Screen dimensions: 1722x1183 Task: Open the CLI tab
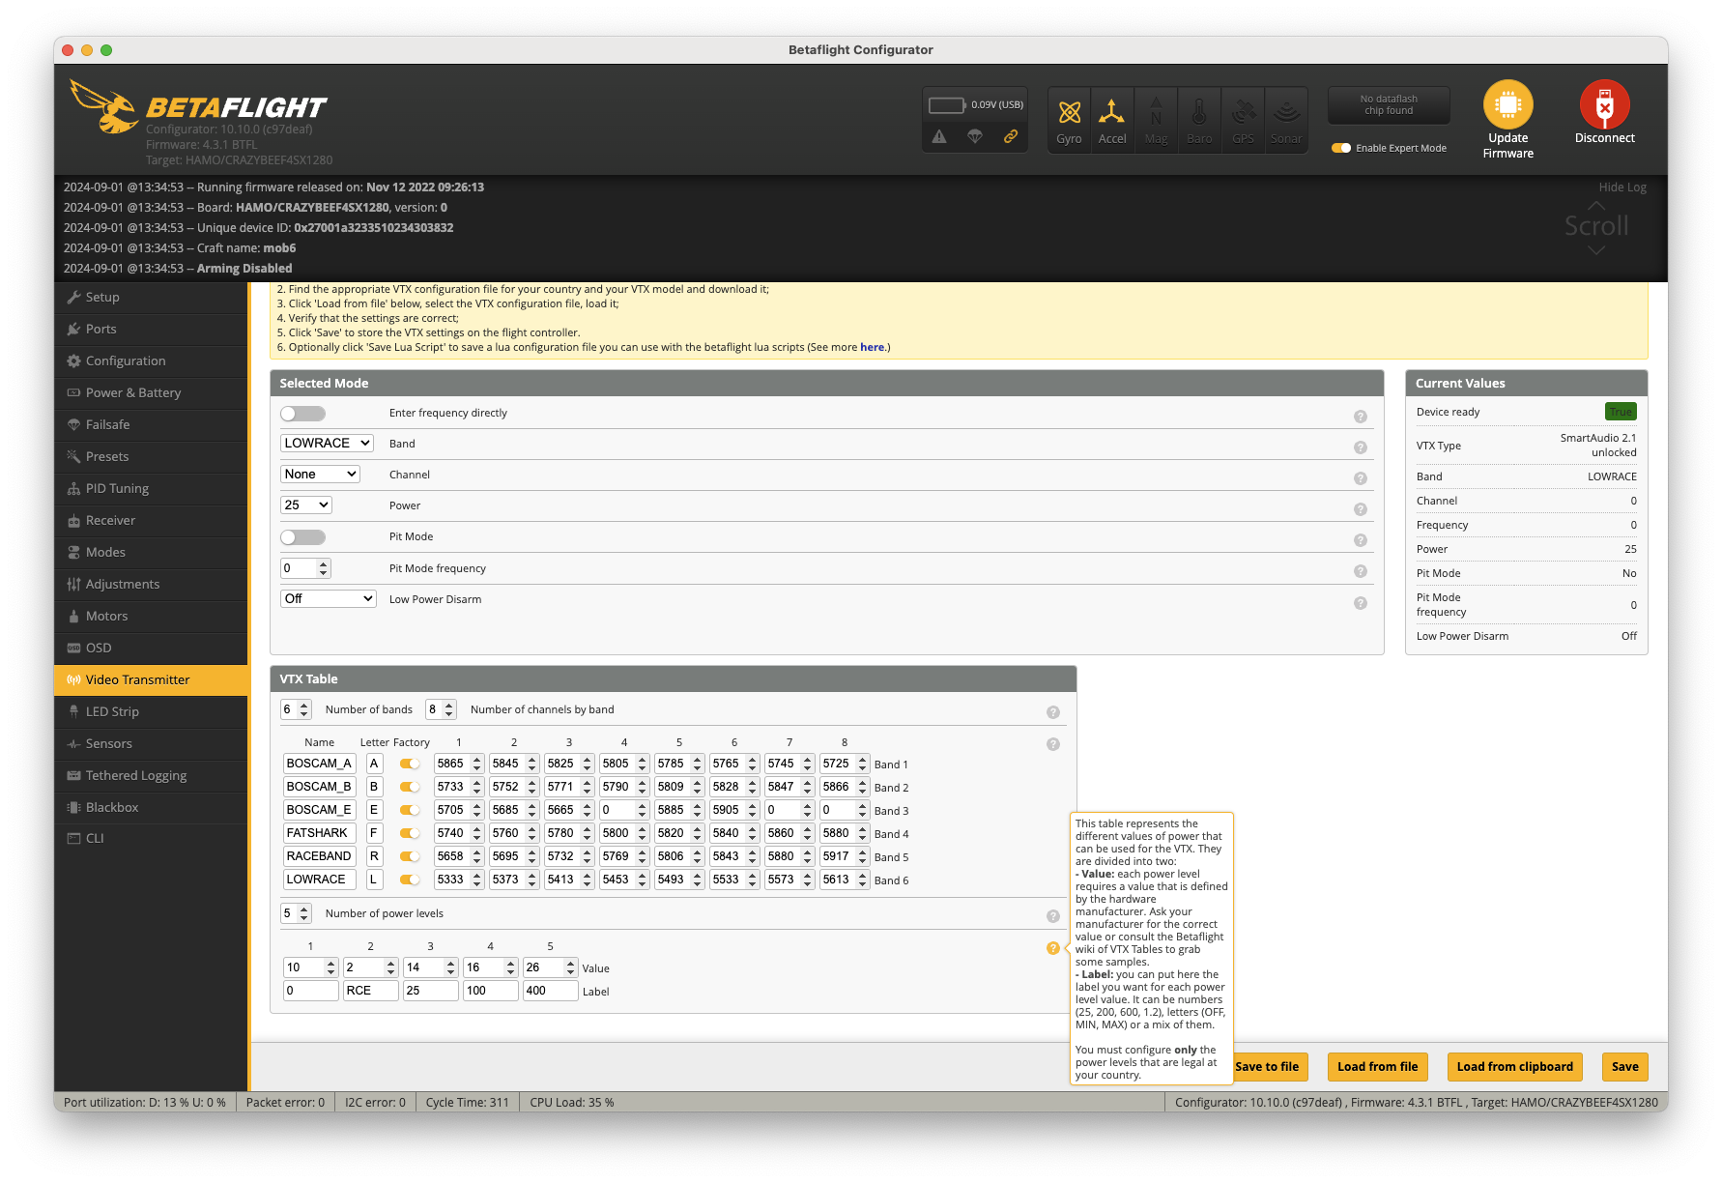pyautogui.click(x=151, y=838)
